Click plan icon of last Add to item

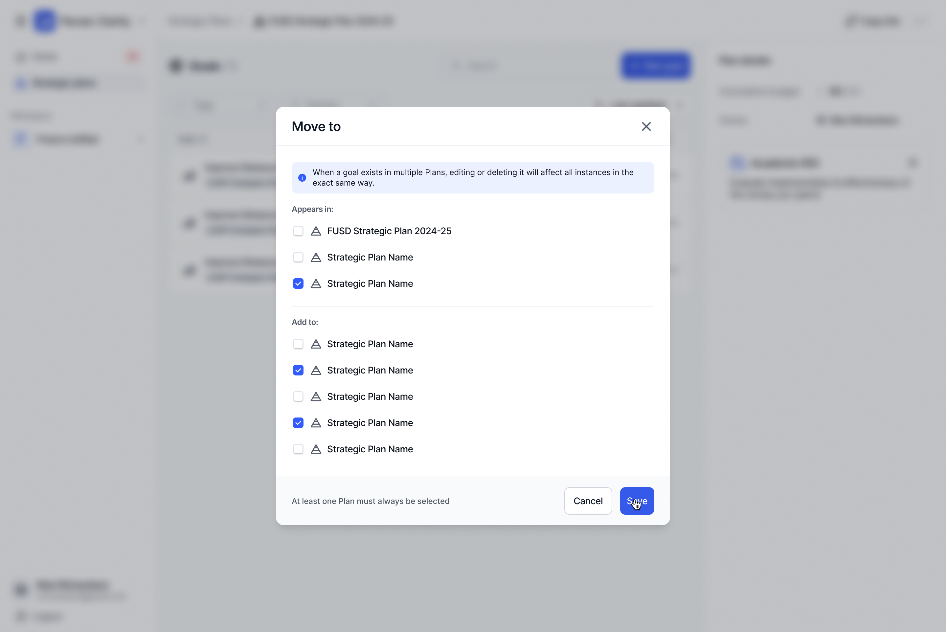tap(316, 449)
